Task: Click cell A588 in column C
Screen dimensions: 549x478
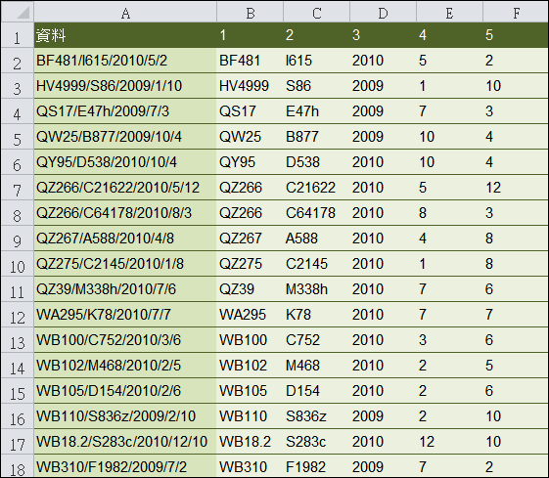Action: point(316,239)
